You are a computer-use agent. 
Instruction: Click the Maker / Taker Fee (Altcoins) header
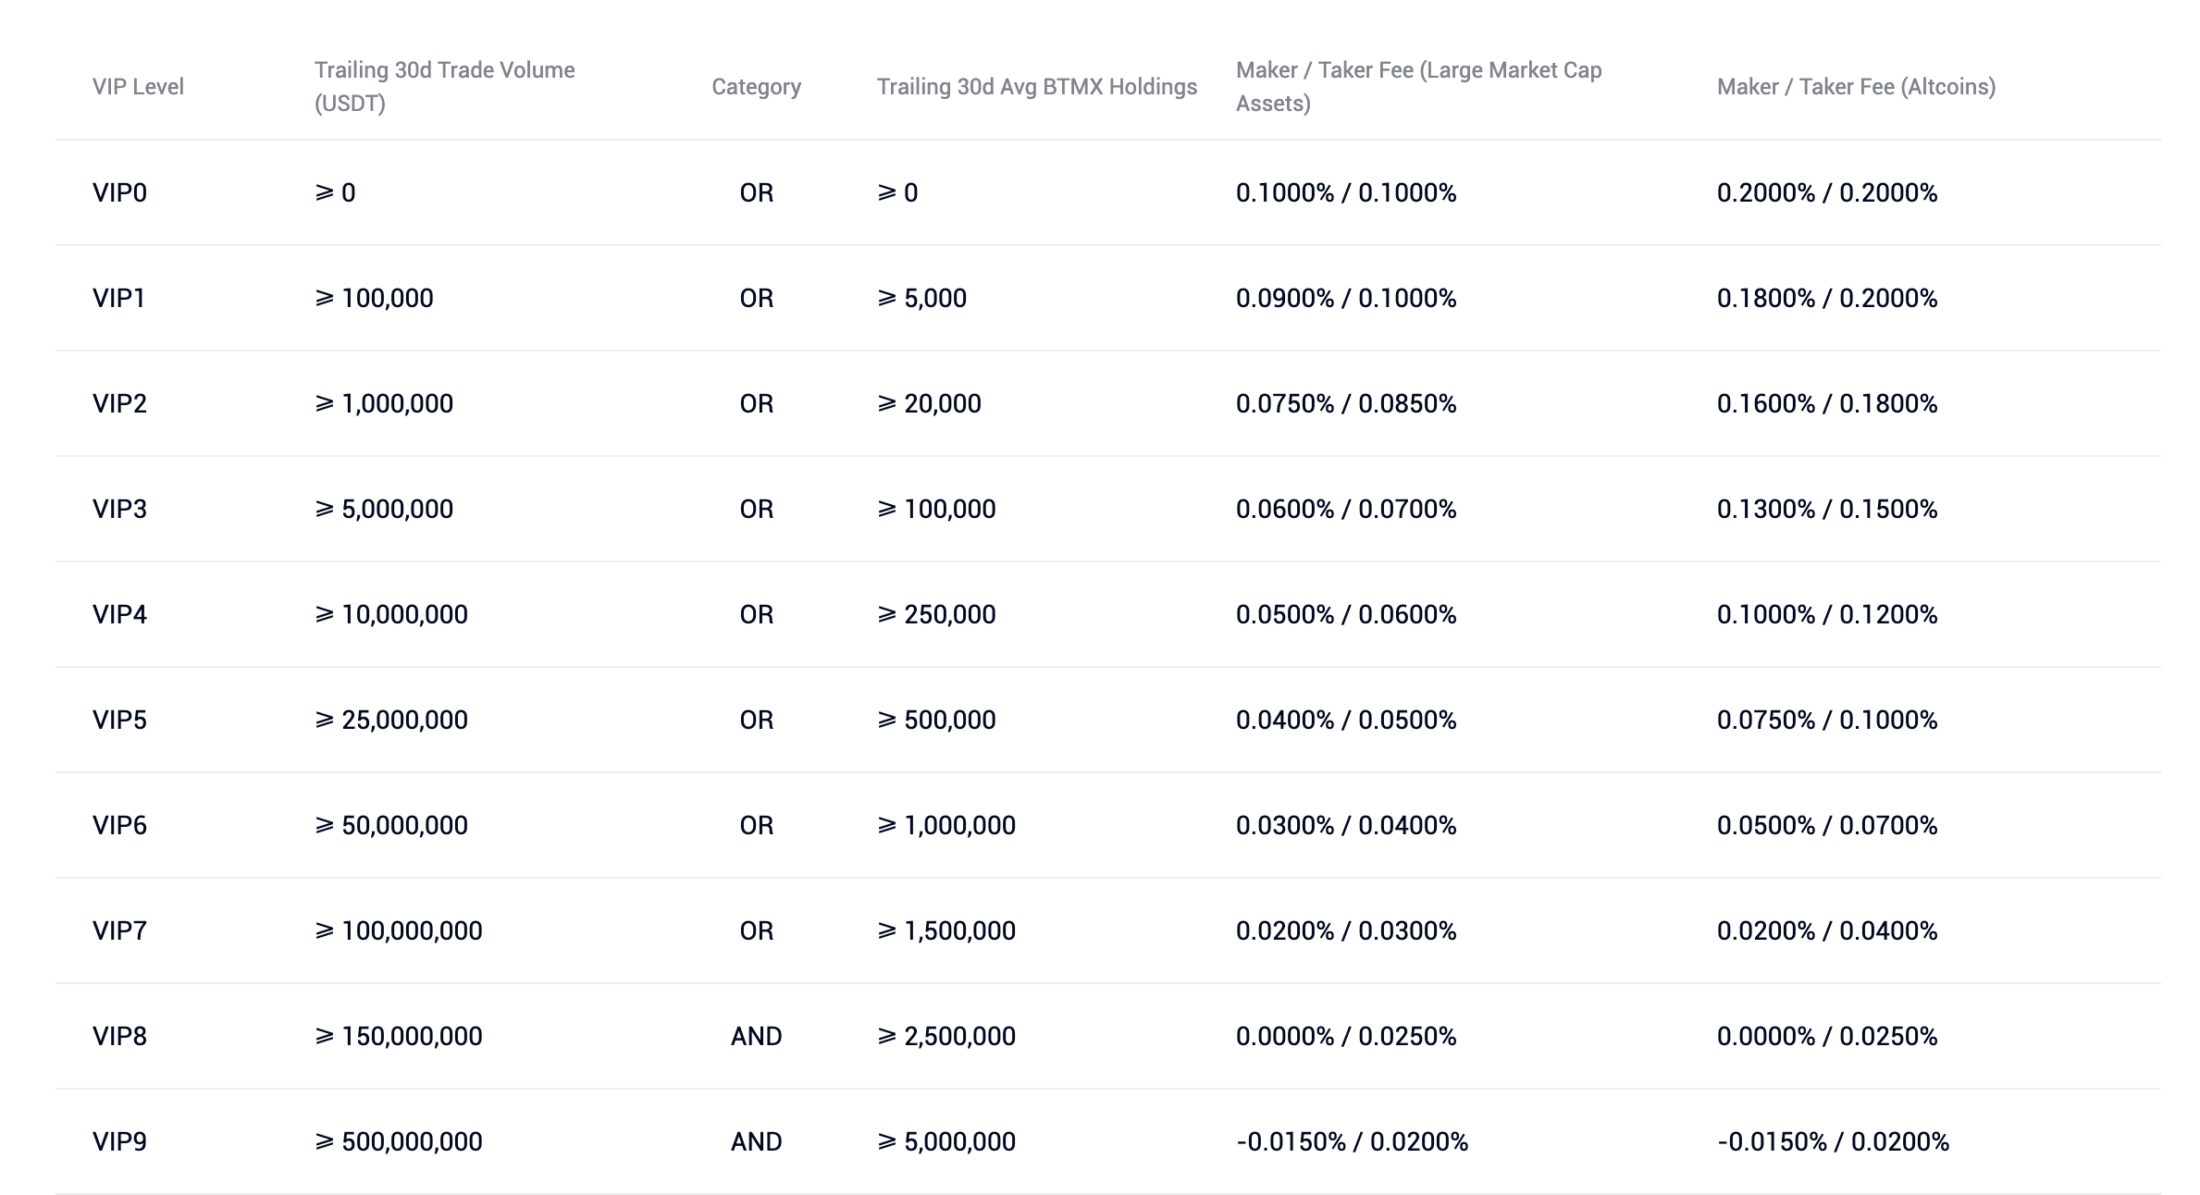pos(1856,87)
